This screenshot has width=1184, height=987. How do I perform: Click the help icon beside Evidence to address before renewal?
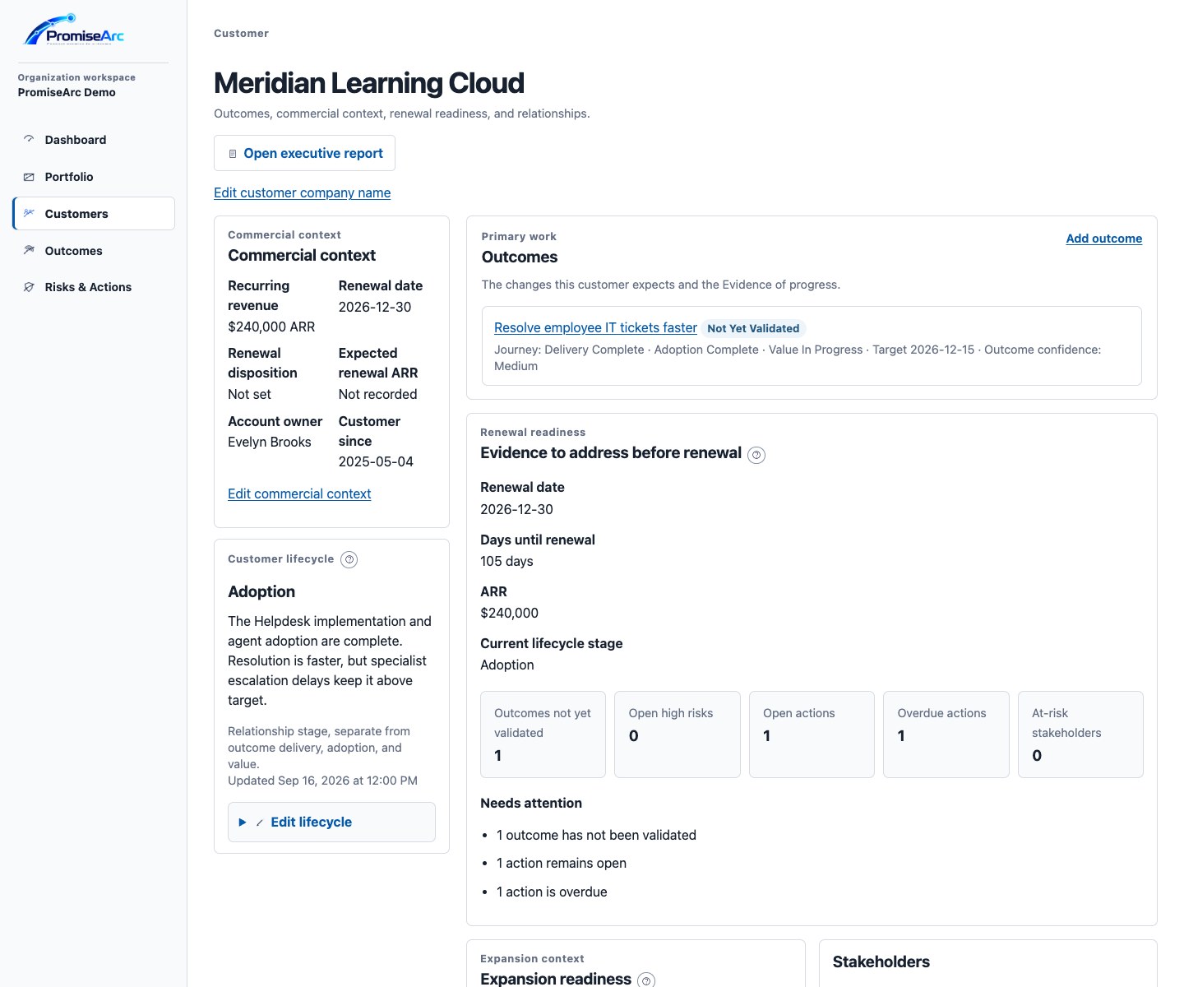(x=756, y=455)
